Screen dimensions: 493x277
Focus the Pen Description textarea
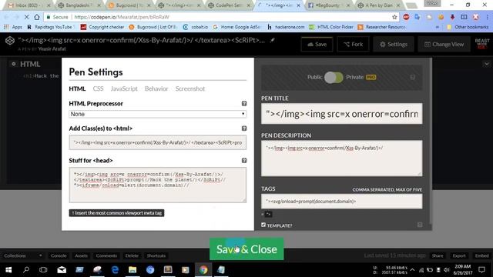pos(342,159)
